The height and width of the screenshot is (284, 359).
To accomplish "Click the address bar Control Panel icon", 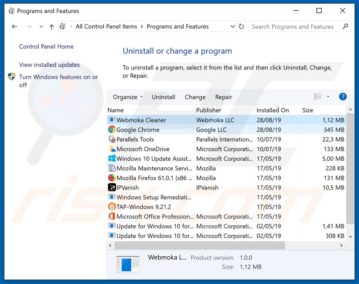I will [x=63, y=26].
